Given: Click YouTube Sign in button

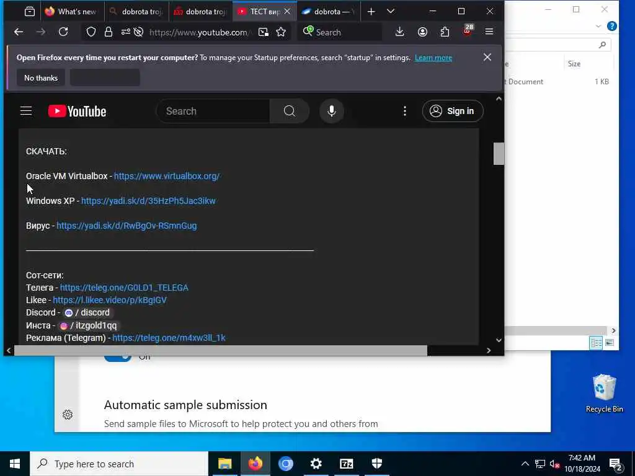Looking at the screenshot, I should pos(453,111).
